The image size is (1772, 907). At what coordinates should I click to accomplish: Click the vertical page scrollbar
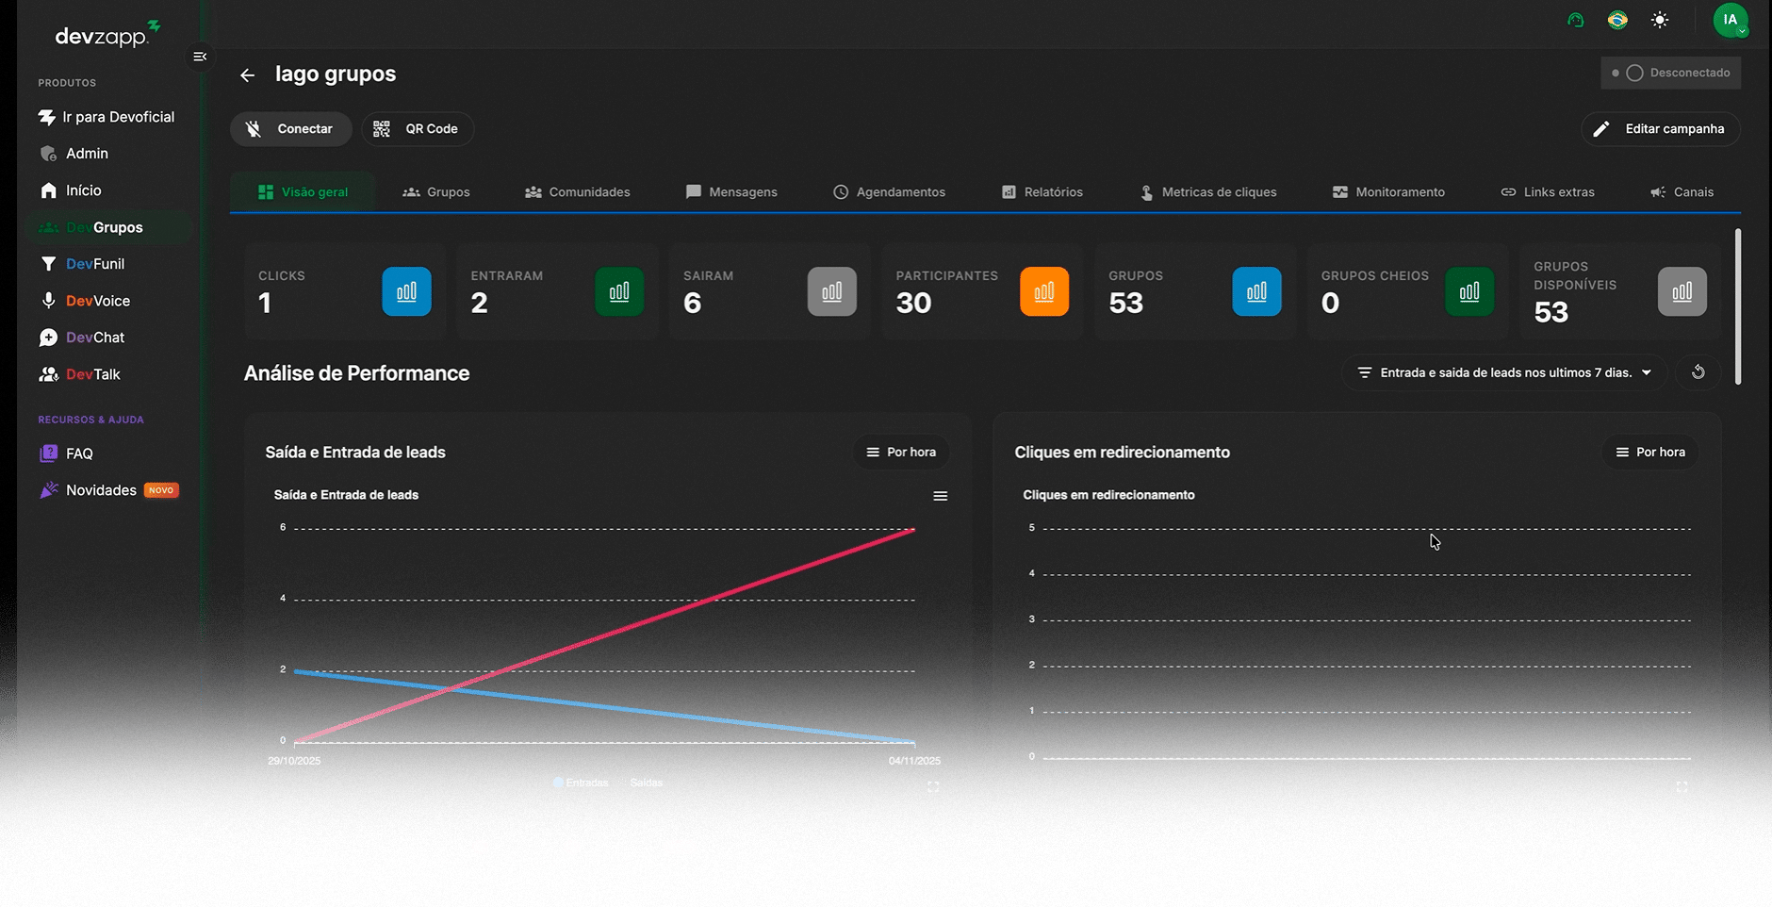1737,306
